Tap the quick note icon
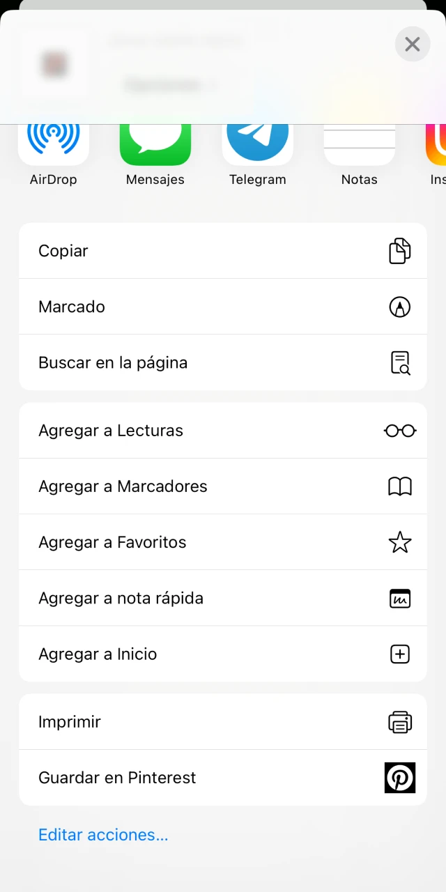Viewport: 446px width, 892px height. pos(399,598)
